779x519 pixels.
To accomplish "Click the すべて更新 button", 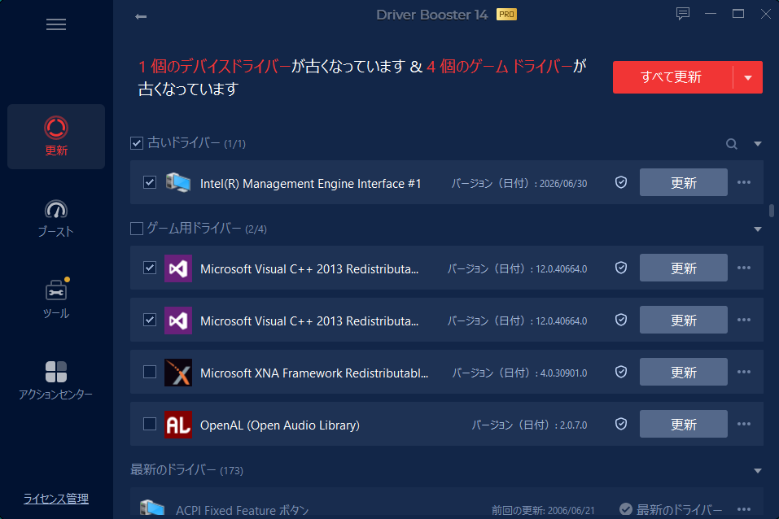I will click(x=672, y=77).
